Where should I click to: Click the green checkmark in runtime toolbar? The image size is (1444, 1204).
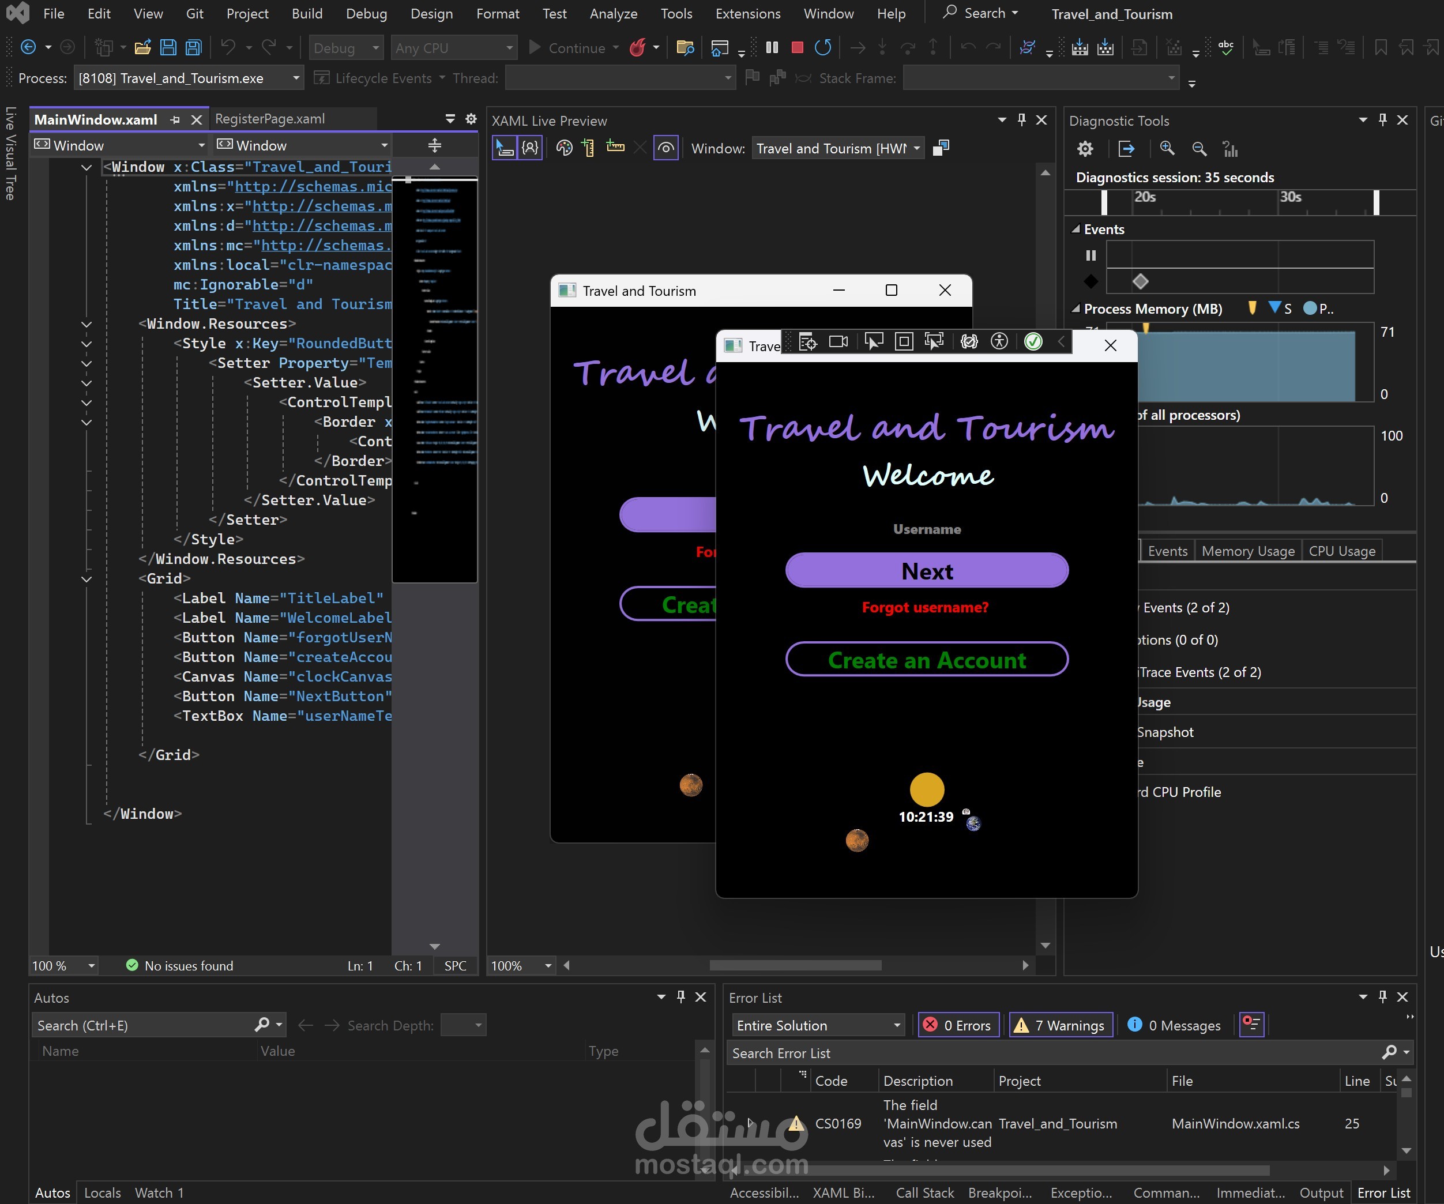coord(1033,342)
